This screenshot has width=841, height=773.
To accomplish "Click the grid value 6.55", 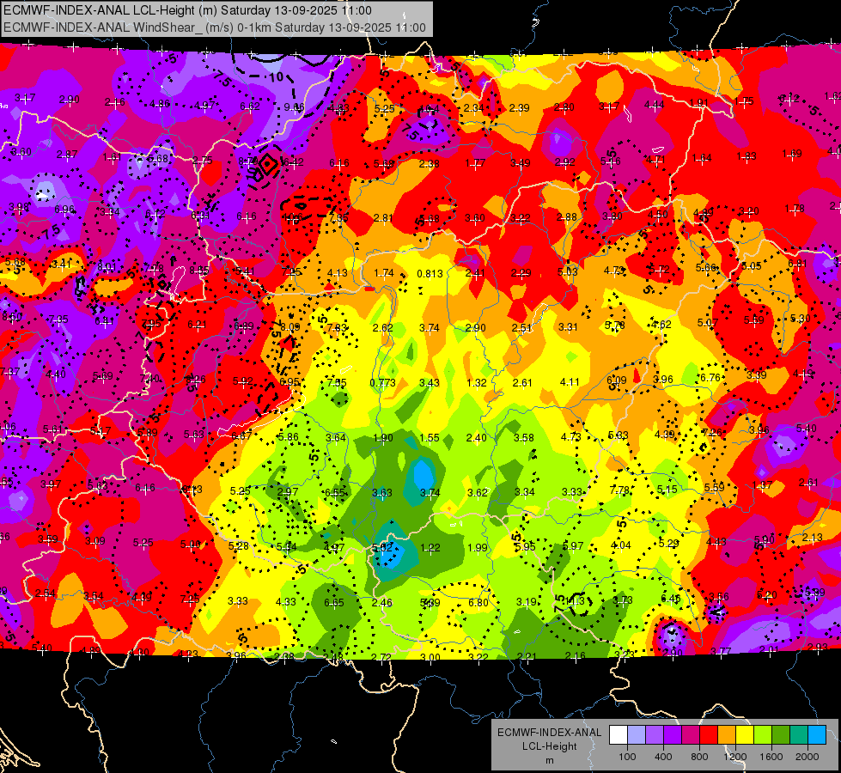I will click(x=335, y=493).
